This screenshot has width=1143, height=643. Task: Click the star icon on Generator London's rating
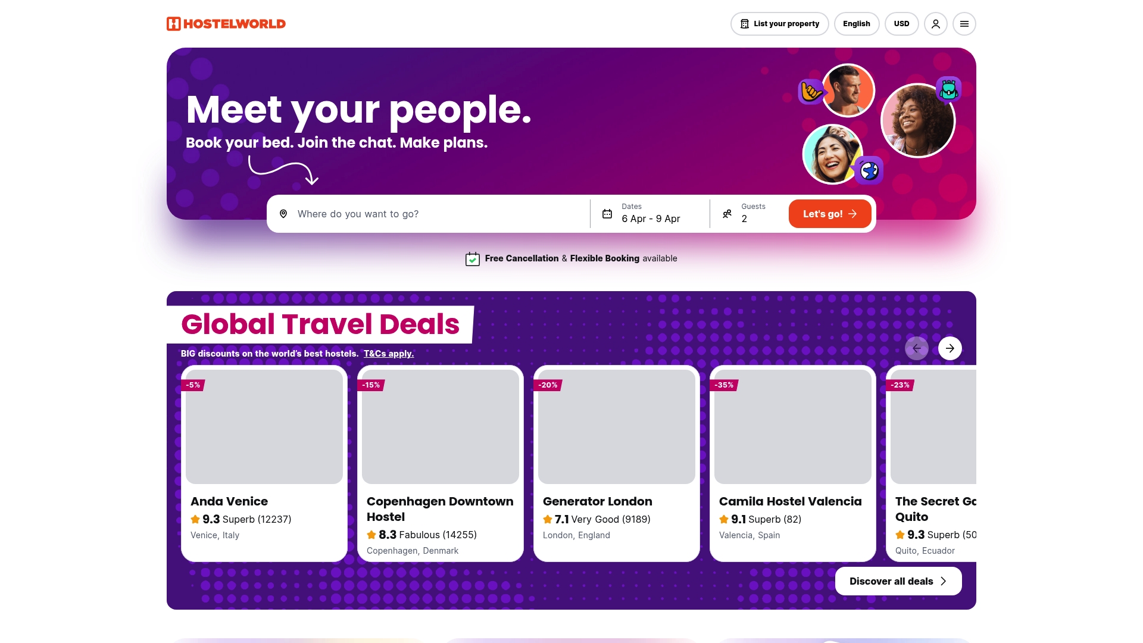[546, 519]
